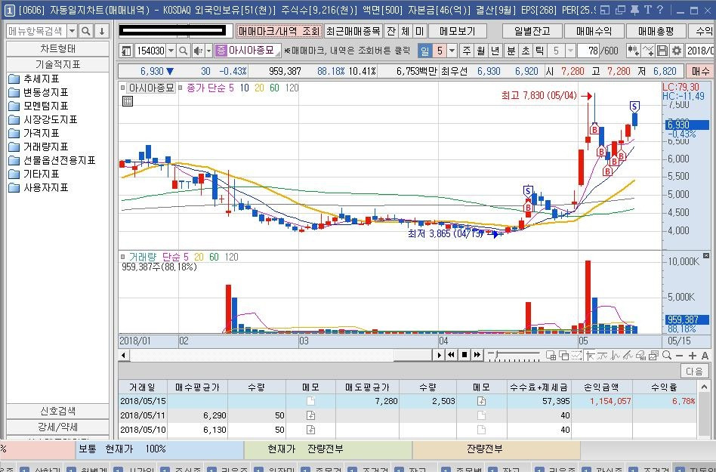This screenshot has width=716, height=472.
Task: Click the chart-with-grid layout icon
Action: pos(551,355)
